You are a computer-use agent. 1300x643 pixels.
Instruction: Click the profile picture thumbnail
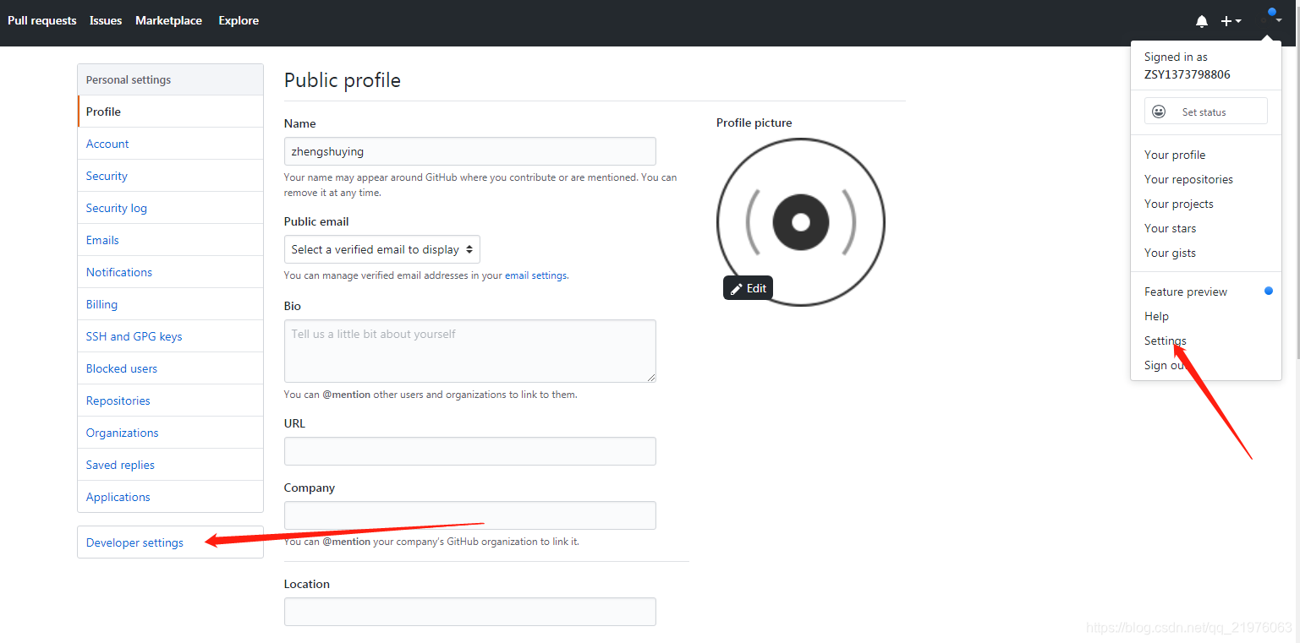click(x=800, y=222)
